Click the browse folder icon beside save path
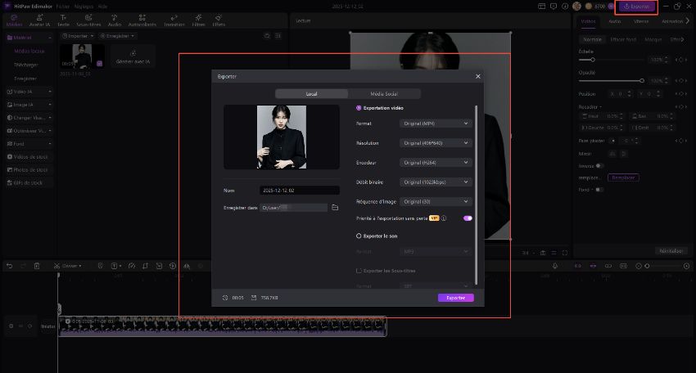Image resolution: width=696 pixels, height=373 pixels. pos(335,208)
